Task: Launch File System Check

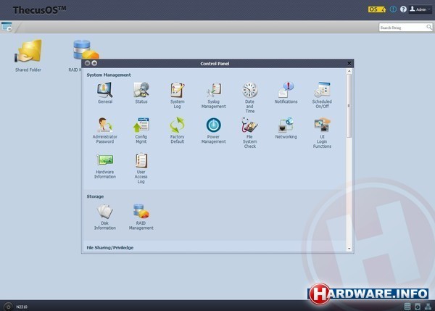Action: (249, 133)
